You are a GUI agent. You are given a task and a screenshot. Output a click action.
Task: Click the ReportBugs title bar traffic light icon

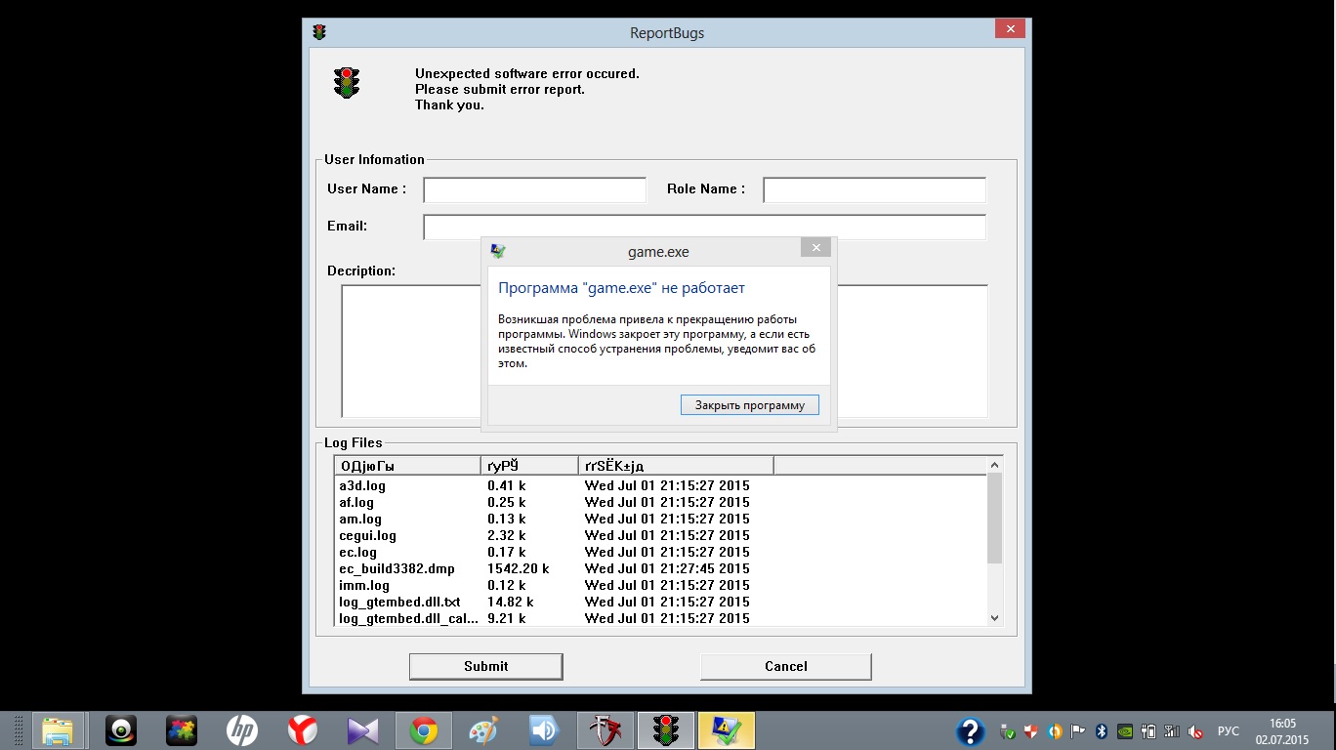coord(319,32)
